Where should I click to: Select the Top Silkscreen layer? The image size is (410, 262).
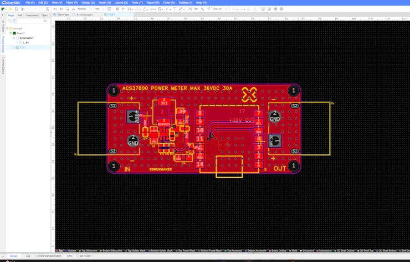click(88, 251)
